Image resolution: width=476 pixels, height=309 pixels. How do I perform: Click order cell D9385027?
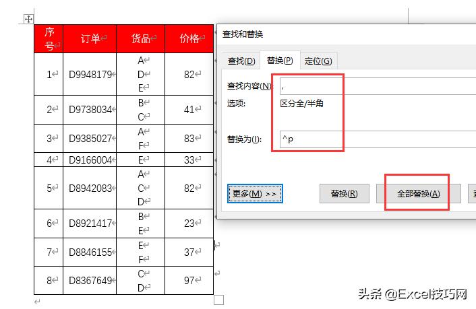click(90, 138)
